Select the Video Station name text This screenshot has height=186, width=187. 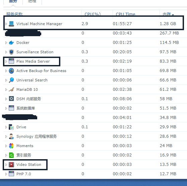click(x=29, y=165)
